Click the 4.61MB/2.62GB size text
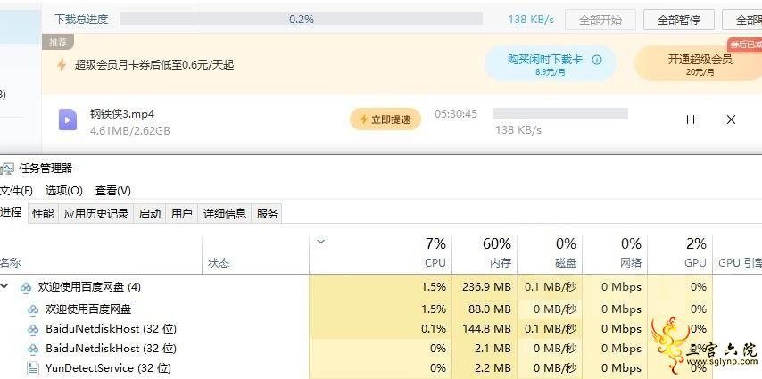 point(129,131)
